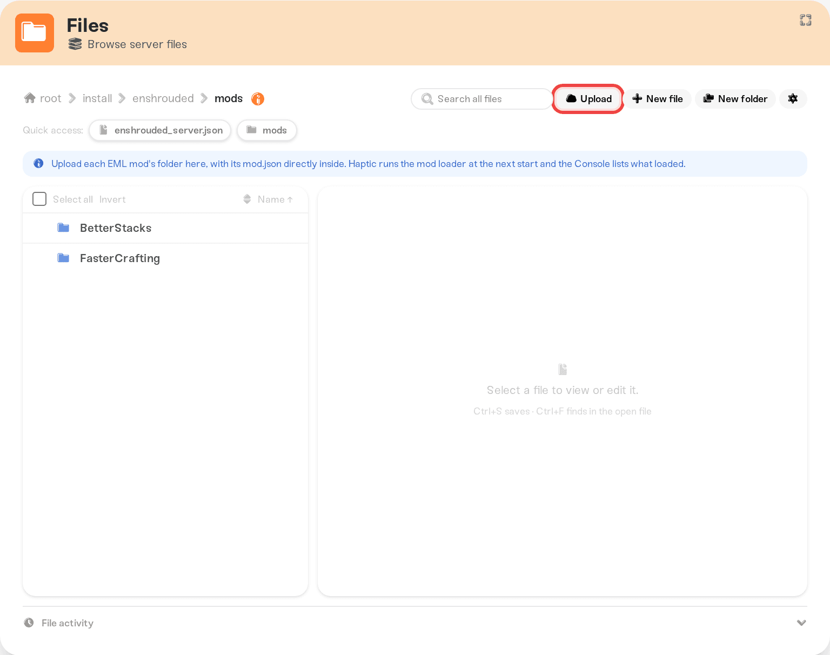
Task: Click the fullscreen expand icon
Action: (x=805, y=21)
